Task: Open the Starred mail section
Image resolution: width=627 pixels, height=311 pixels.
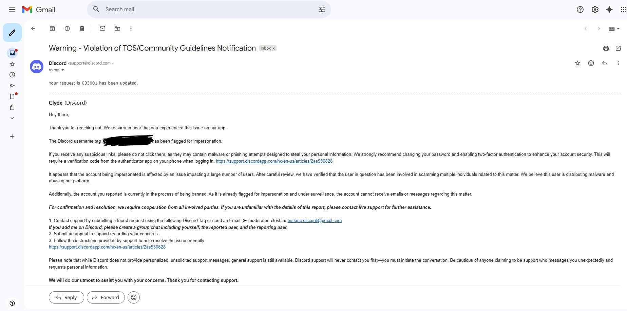Action: click(12, 64)
